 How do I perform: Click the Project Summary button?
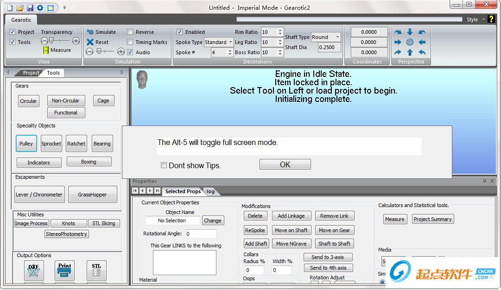432,219
